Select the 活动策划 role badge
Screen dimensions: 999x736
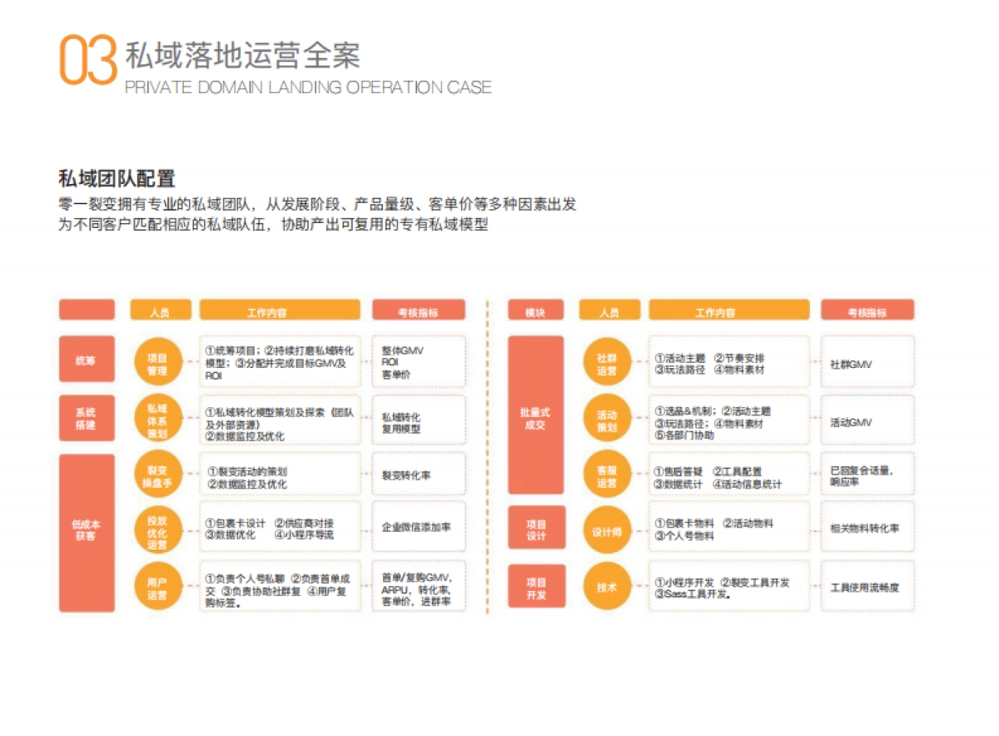(607, 420)
